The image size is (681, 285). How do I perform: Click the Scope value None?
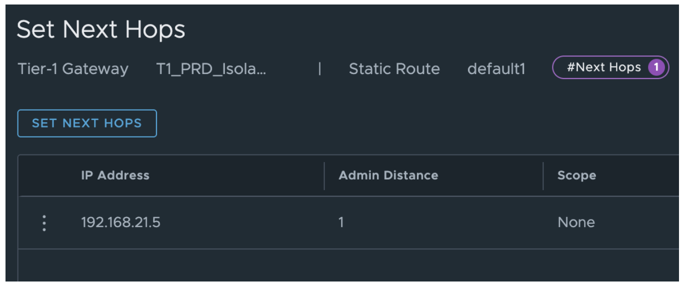pyautogui.click(x=576, y=222)
